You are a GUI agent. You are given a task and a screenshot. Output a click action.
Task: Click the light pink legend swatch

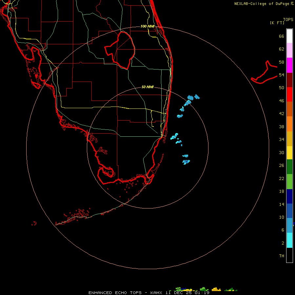pyautogui.click(x=289, y=50)
